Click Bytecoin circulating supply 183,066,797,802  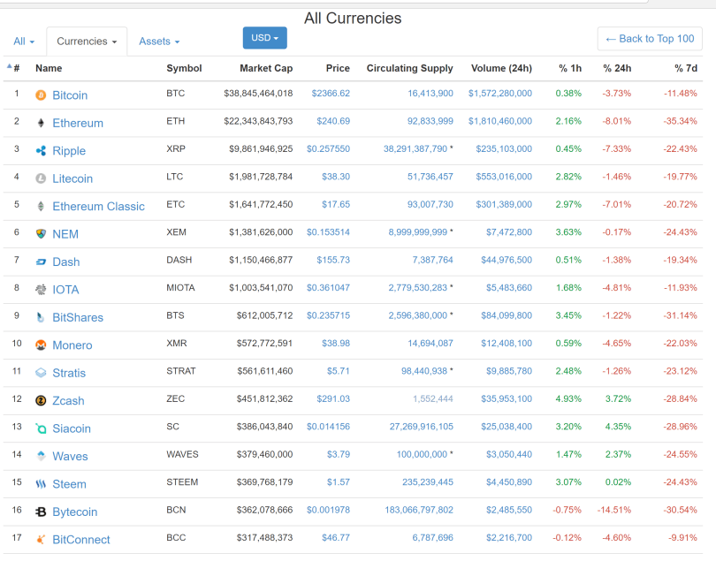point(419,510)
